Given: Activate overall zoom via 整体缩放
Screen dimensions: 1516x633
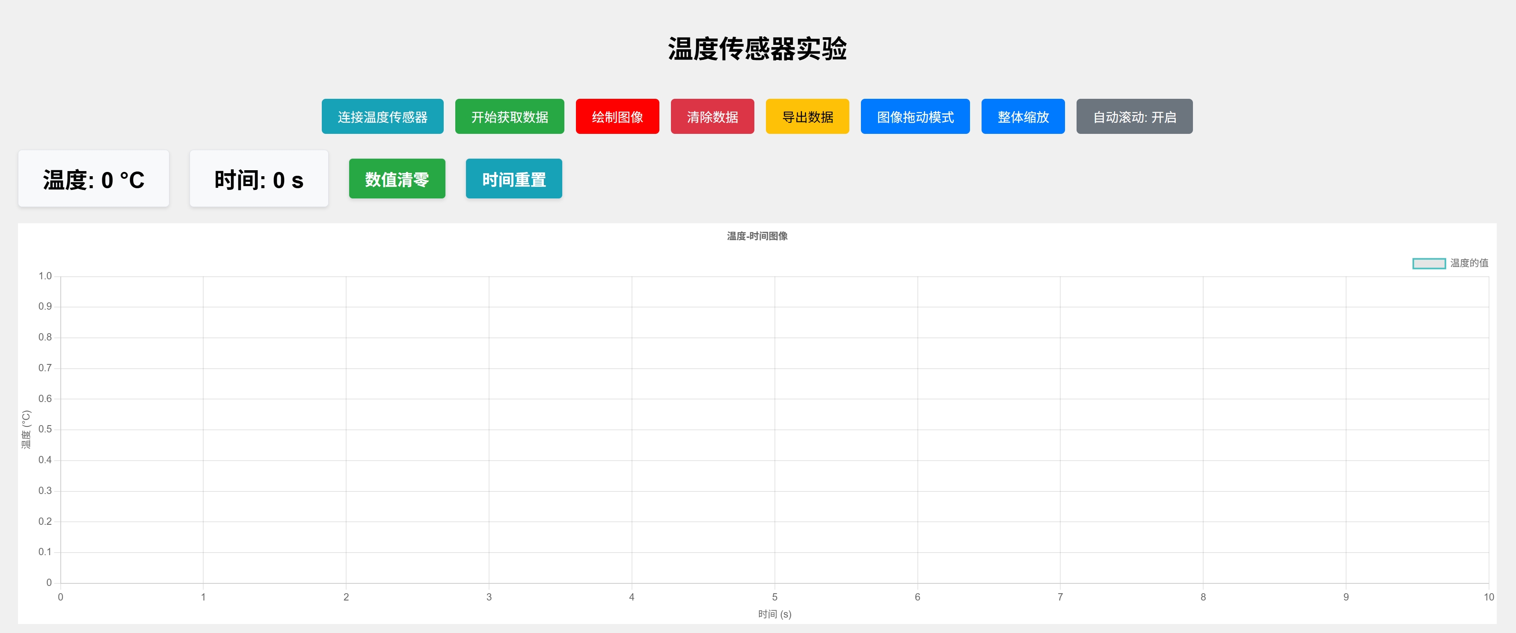Looking at the screenshot, I should (1023, 116).
